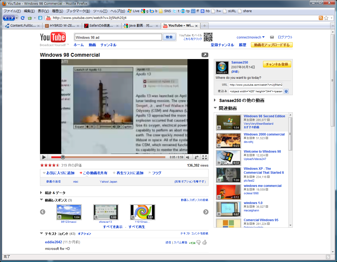The width and height of the screenshot is (337, 262).
Task: Click the QR code for YouTube mobile
Action: (x=208, y=37)
